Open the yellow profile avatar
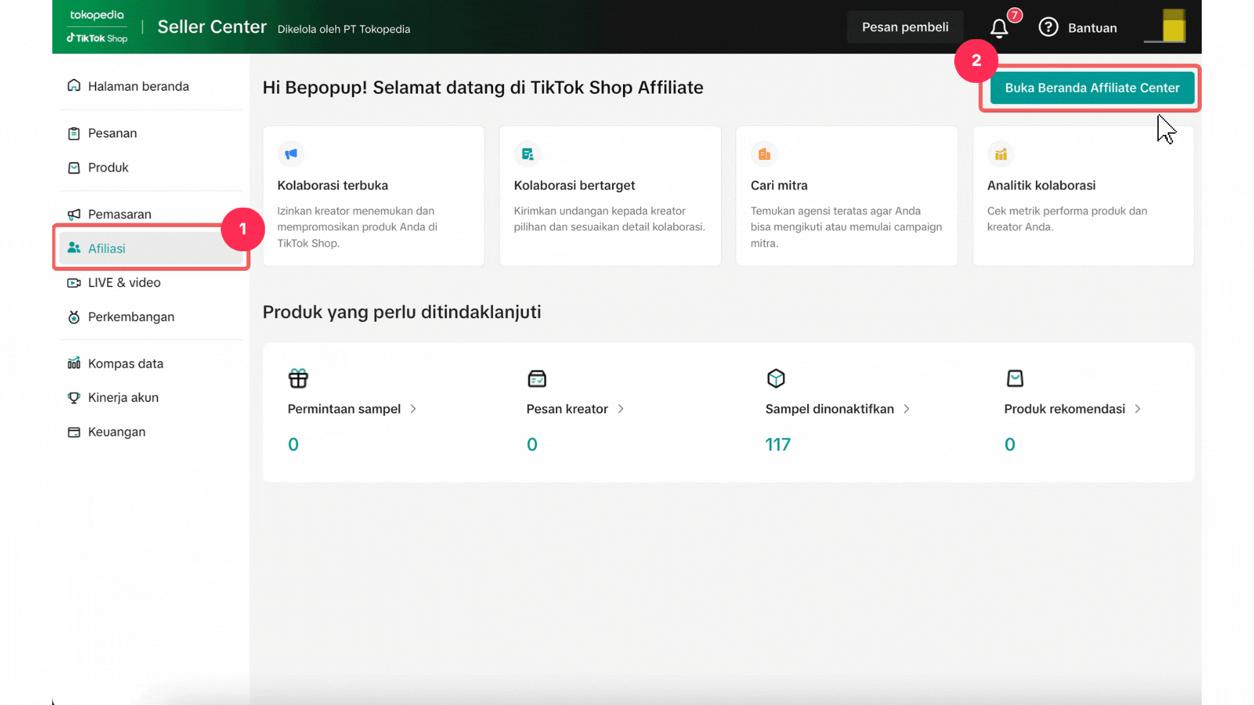 coord(1173,27)
